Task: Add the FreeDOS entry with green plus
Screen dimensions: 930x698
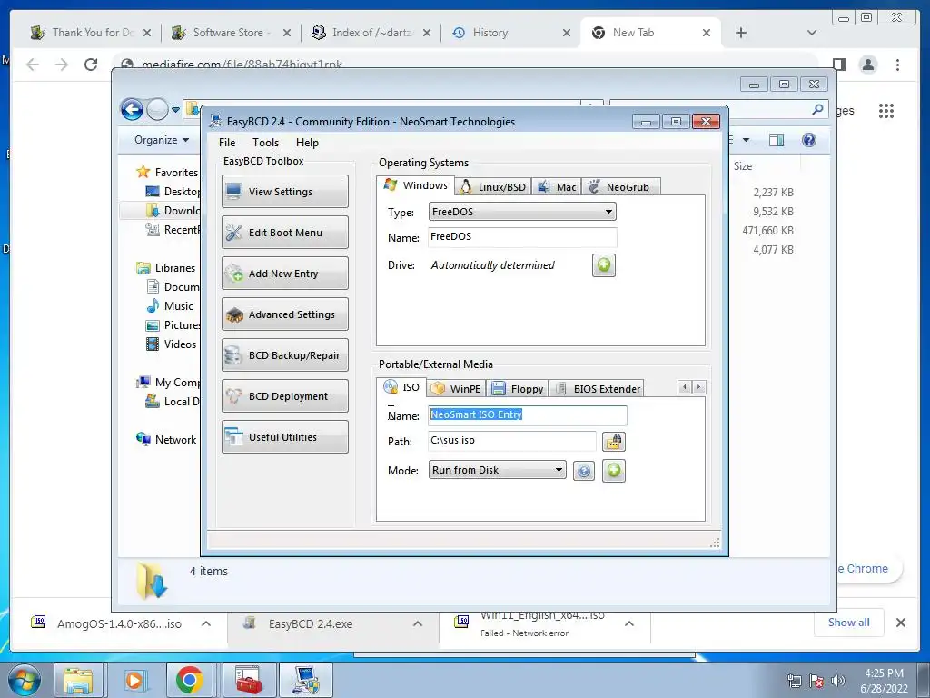Action: pos(604,265)
